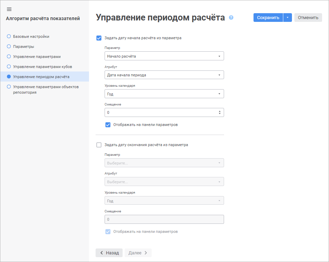Expand the Год calendar level dropdown

pos(164,94)
